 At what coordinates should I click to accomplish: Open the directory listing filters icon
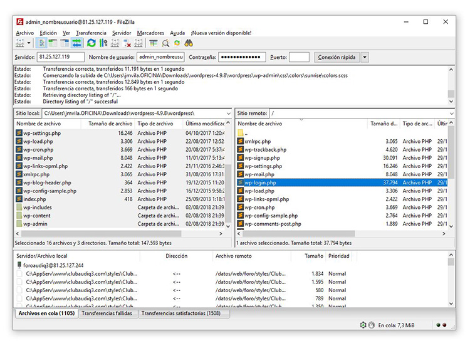click(x=154, y=43)
